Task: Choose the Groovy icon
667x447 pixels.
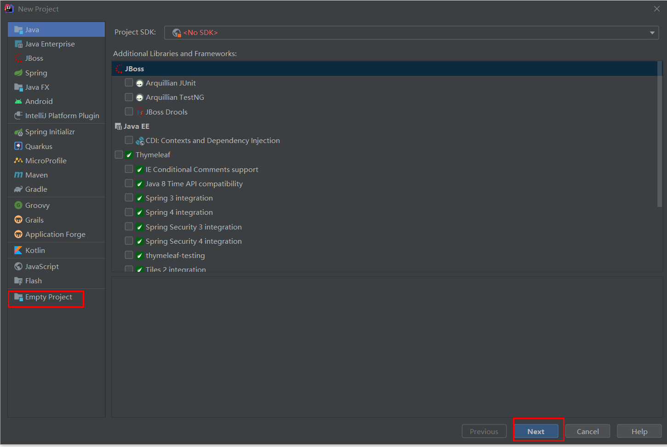Action: click(18, 205)
